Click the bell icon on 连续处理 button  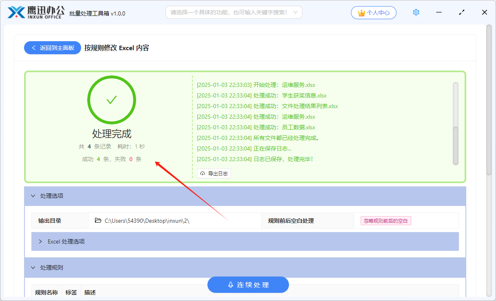click(x=230, y=285)
